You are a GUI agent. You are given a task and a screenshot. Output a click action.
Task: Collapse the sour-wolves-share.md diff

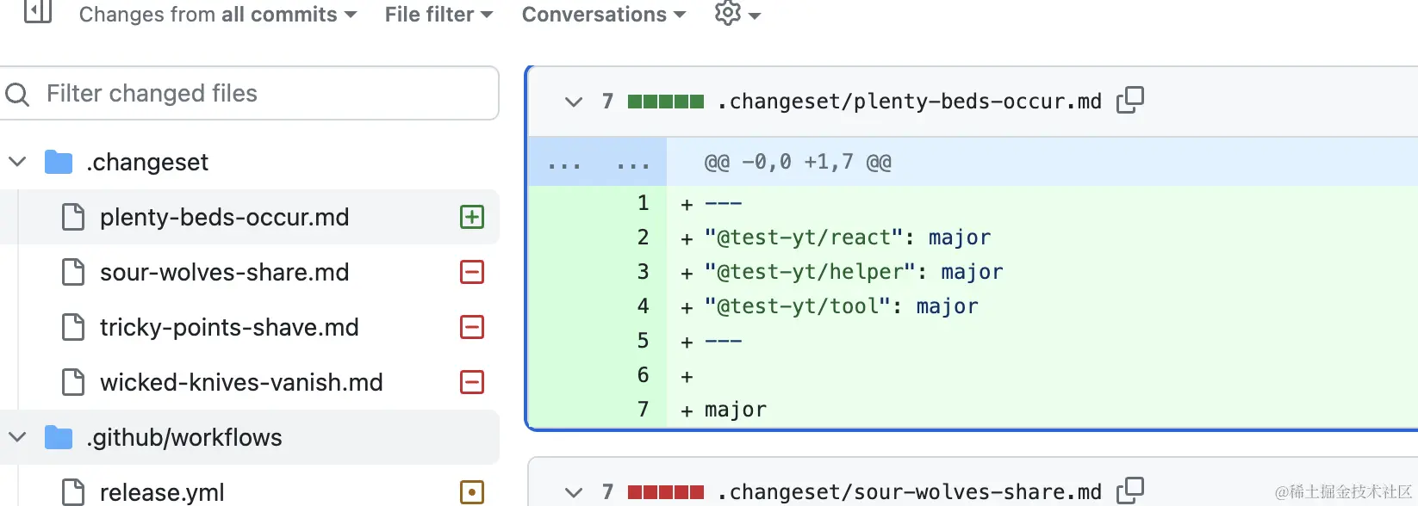click(574, 492)
